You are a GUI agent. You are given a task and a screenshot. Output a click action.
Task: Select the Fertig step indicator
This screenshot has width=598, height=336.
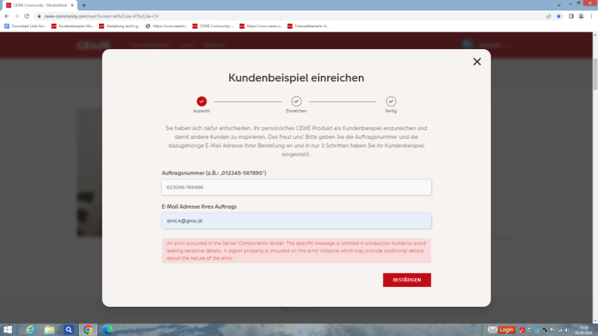391,102
